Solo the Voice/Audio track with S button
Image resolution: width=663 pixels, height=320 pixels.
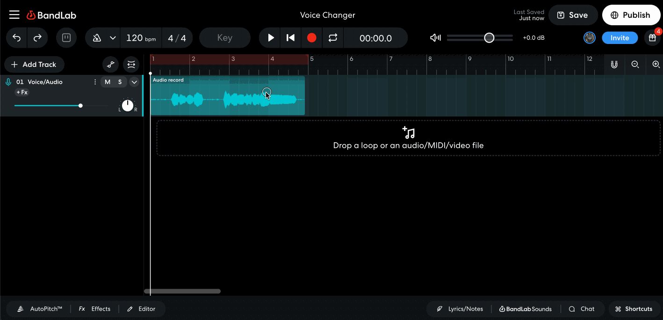pos(118,82)
